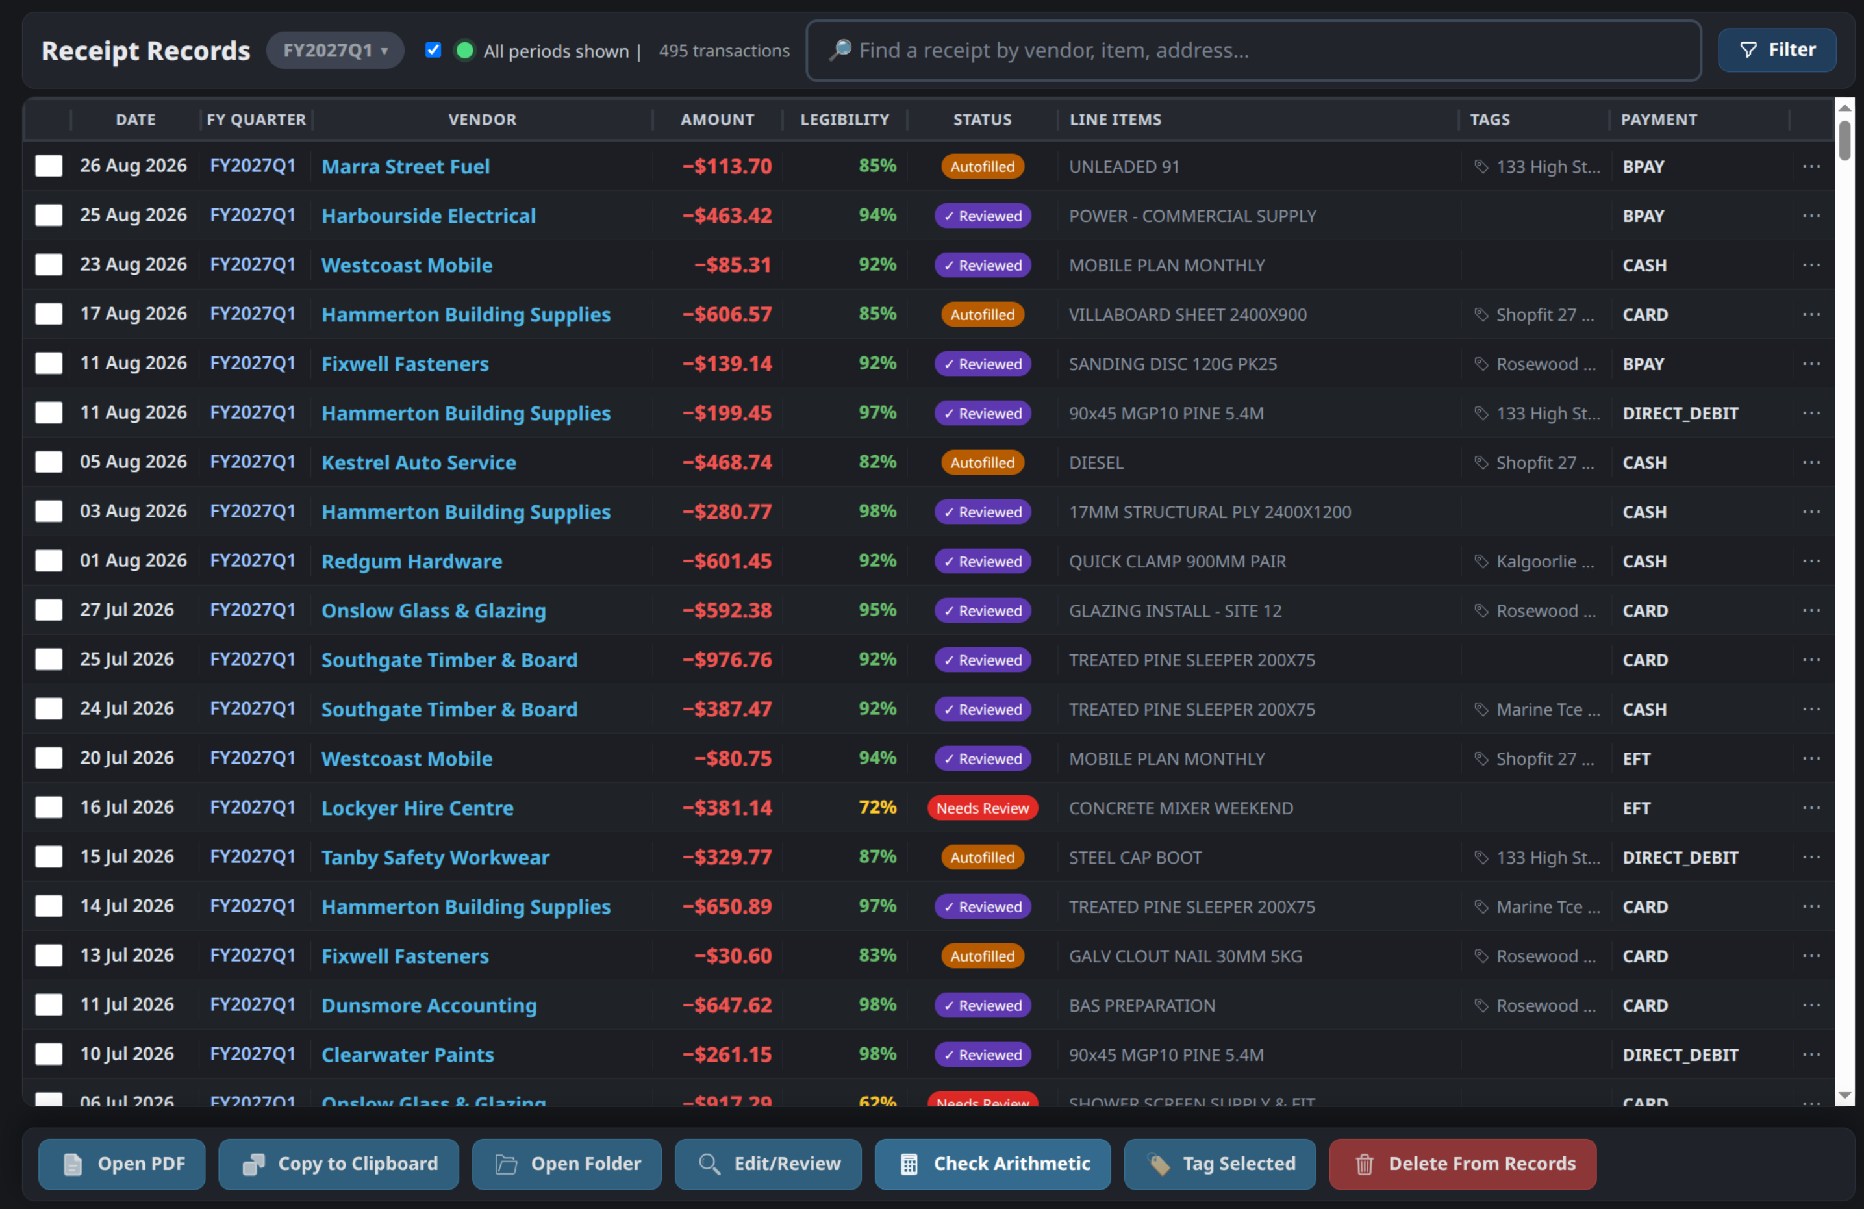Sort by the LEGIBILITY column header

tap(844, 119)
